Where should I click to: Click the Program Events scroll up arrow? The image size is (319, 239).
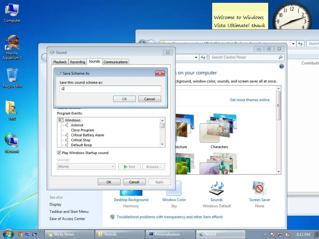(x=162, y=120)
